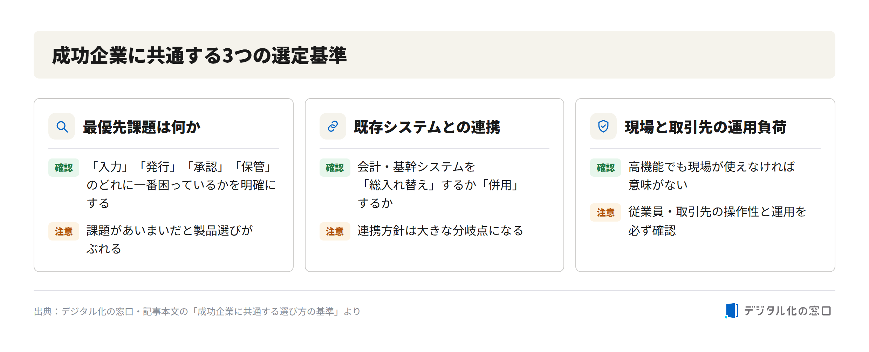The image size is (869, 352).
Task: Select the 現場と取引先の運用負荷 heading
Action: click(705, 127)
